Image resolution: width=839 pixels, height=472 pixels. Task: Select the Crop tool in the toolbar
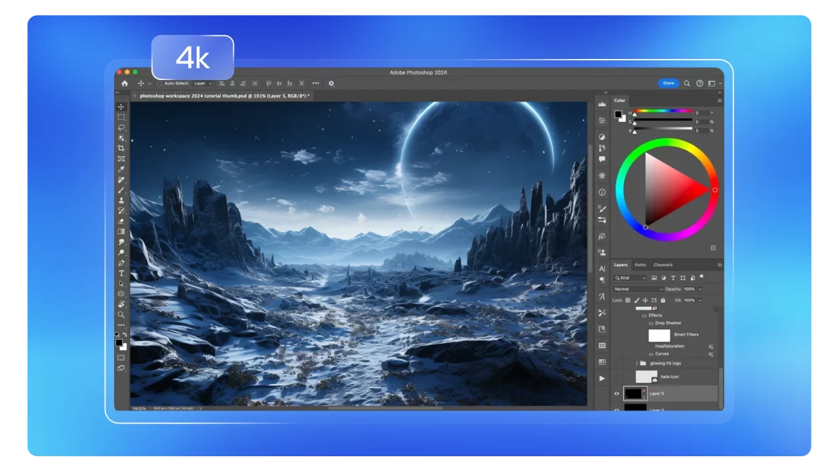point(121,148)
